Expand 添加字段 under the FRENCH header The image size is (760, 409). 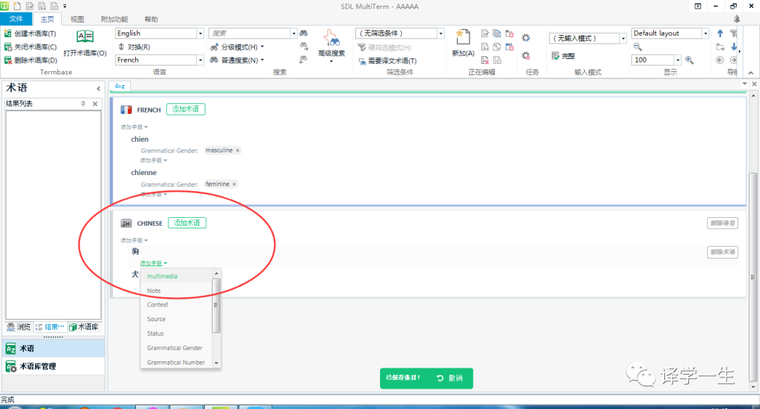click(134, 126)
